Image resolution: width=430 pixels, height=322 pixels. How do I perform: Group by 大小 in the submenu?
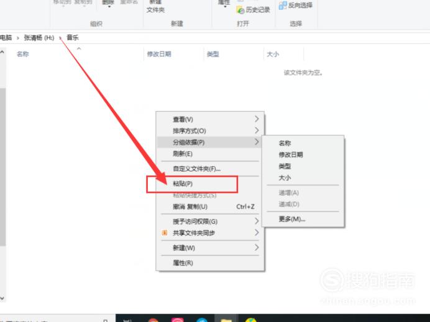pyautogui.click(x=303, y=177)
